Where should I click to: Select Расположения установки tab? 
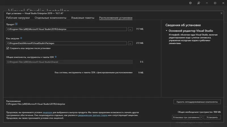116,18
